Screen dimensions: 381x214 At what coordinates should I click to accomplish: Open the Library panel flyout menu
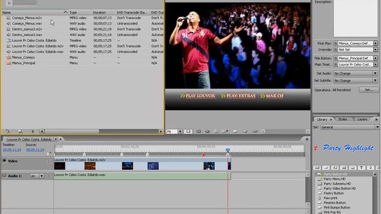(x=376, y=119)
